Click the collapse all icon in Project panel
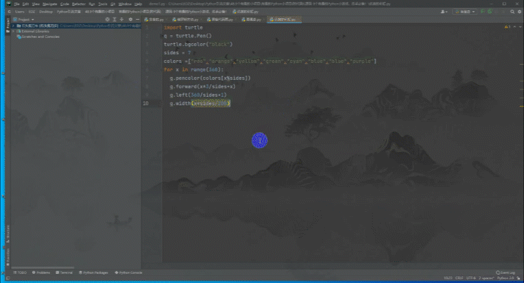Screen dimensions: 524x283 [122, 20]
